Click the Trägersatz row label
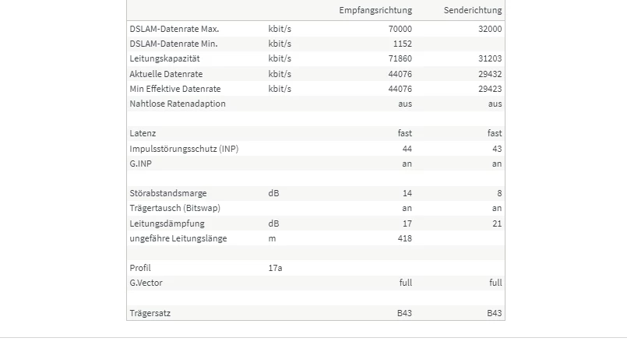This screenshot has width=627, height=352. point(150,313)
